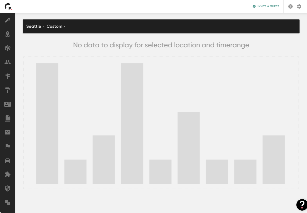Open the location pin icon
Screen dimensions: 307x213
pyautogui.click(x=7, y=34)
